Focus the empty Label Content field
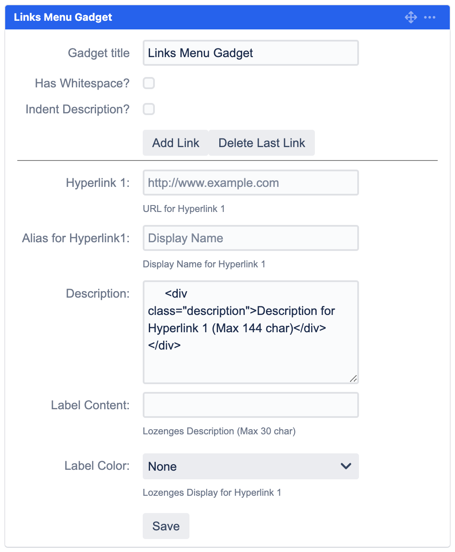This screenshot has width=455, height=552. coord(250,405)
